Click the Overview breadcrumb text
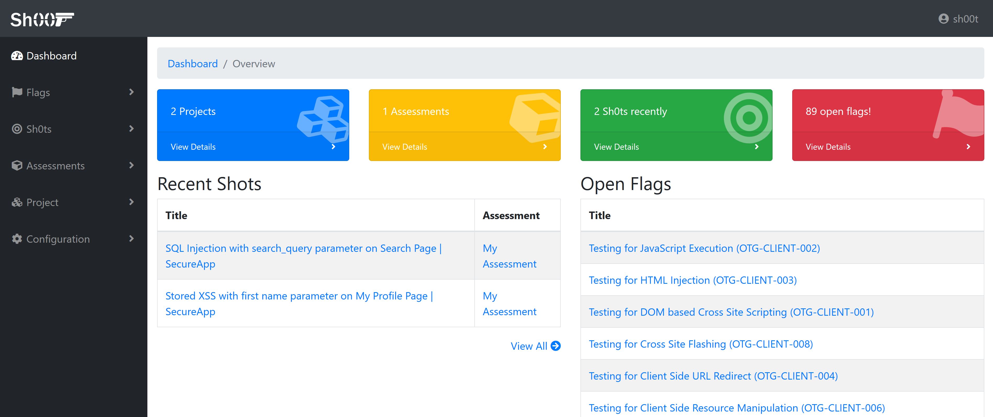993x417 pixels. [254, 64]
